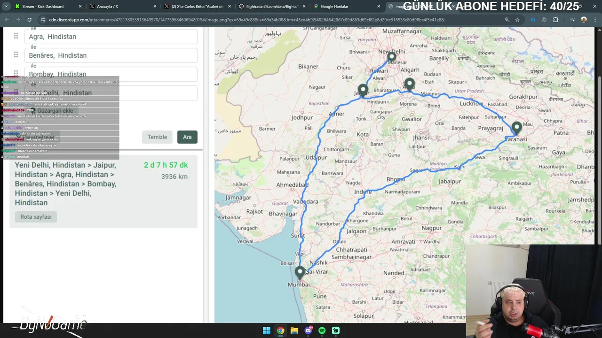Click the blue sound-wave extension icon
This screenshot has height=338, width=602.
click(532, 20)
